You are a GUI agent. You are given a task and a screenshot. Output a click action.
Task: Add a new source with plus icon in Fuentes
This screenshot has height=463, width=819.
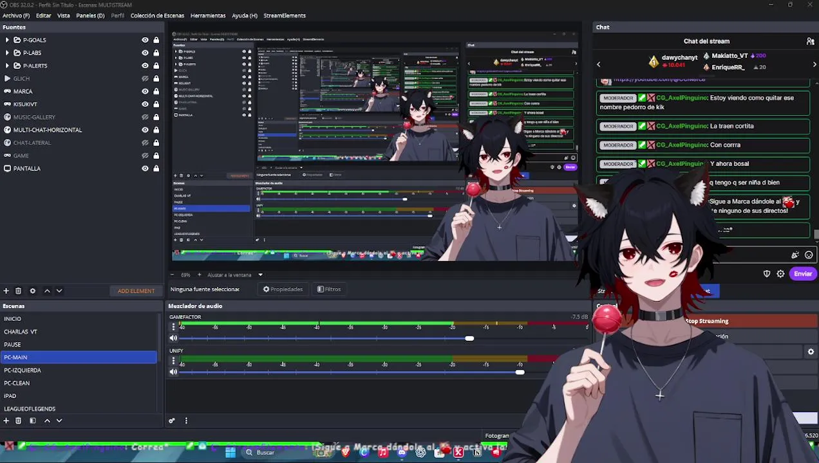pos(6,291)
